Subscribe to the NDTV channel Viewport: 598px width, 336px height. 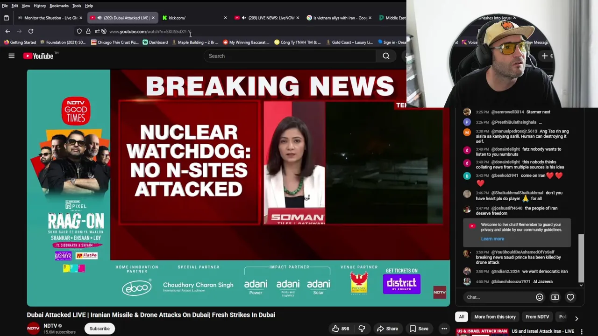[x=100, y=329]
